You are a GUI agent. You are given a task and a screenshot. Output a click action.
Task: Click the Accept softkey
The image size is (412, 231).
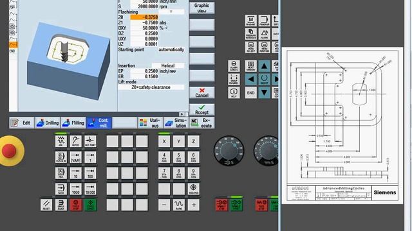(x=201, y=110)
